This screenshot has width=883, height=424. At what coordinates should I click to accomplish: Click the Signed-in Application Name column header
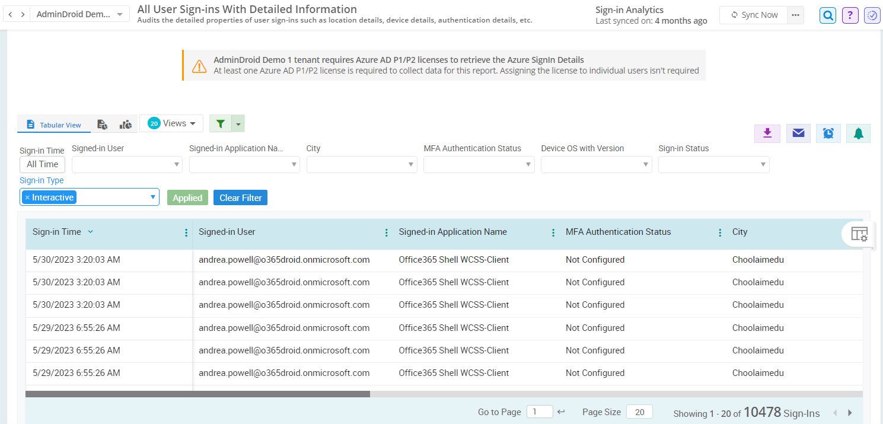(453, 232)
